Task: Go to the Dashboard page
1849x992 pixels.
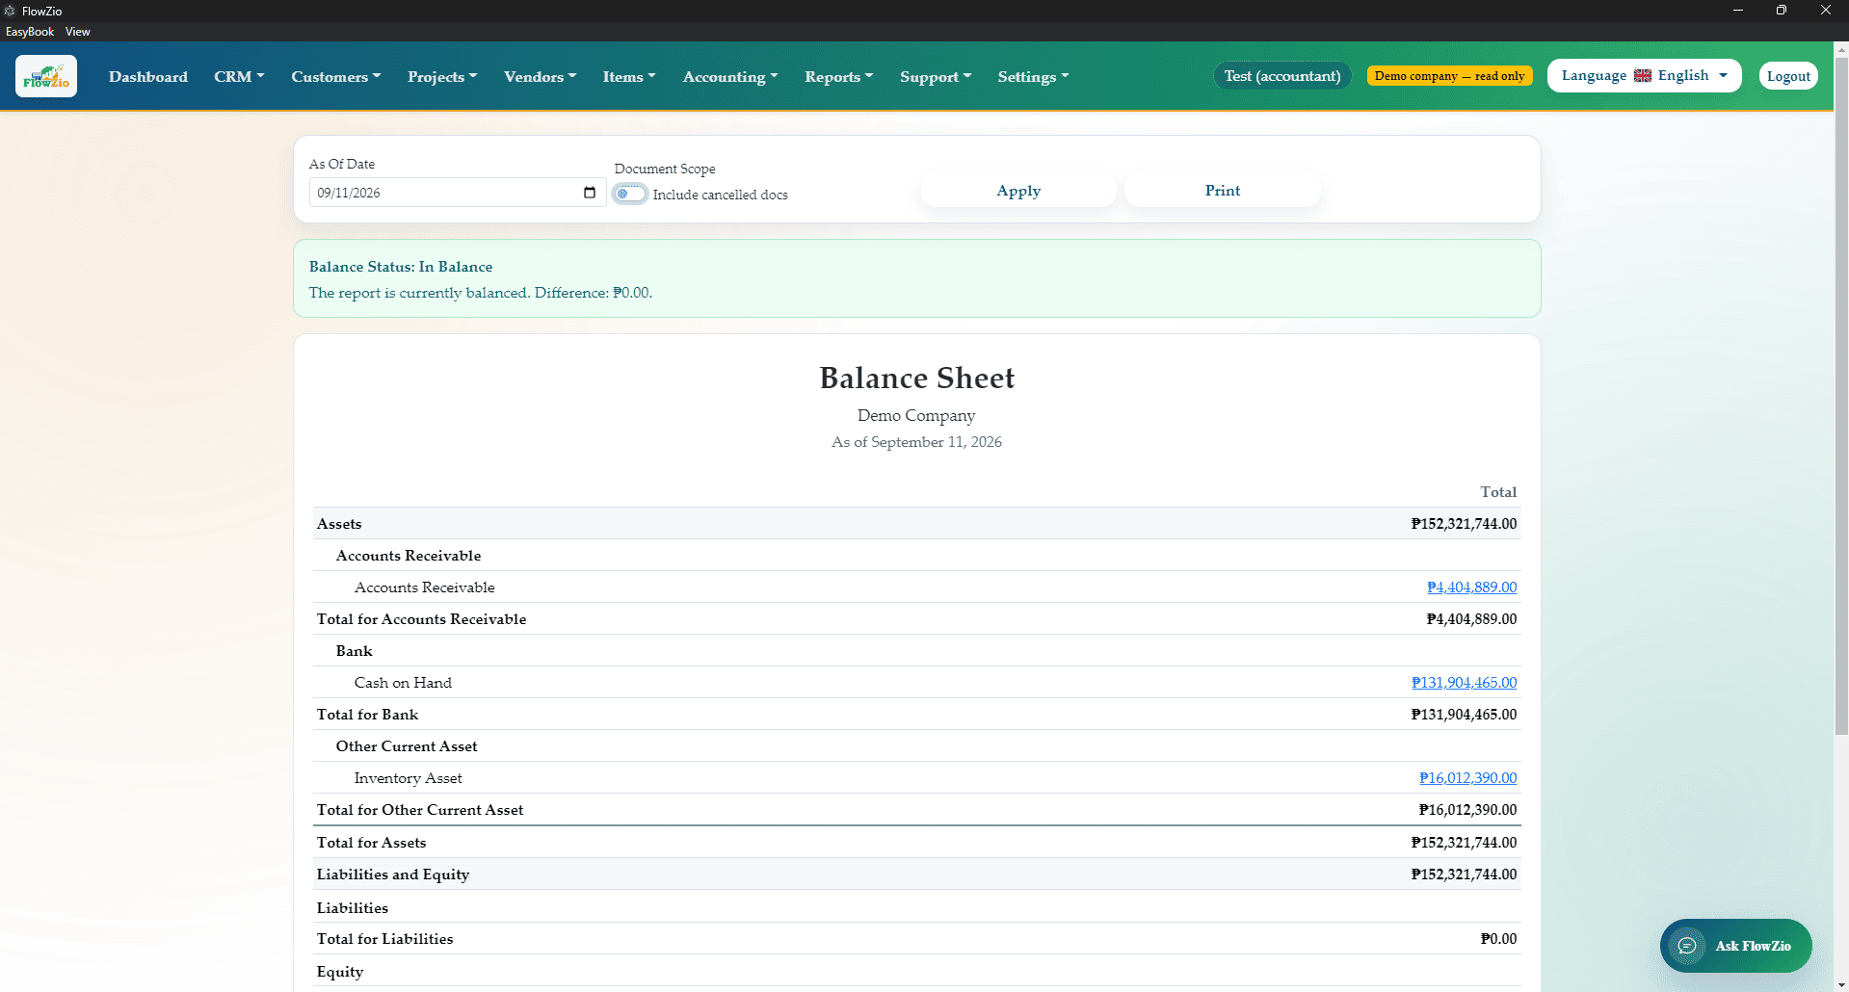Action: coord(148,76)
